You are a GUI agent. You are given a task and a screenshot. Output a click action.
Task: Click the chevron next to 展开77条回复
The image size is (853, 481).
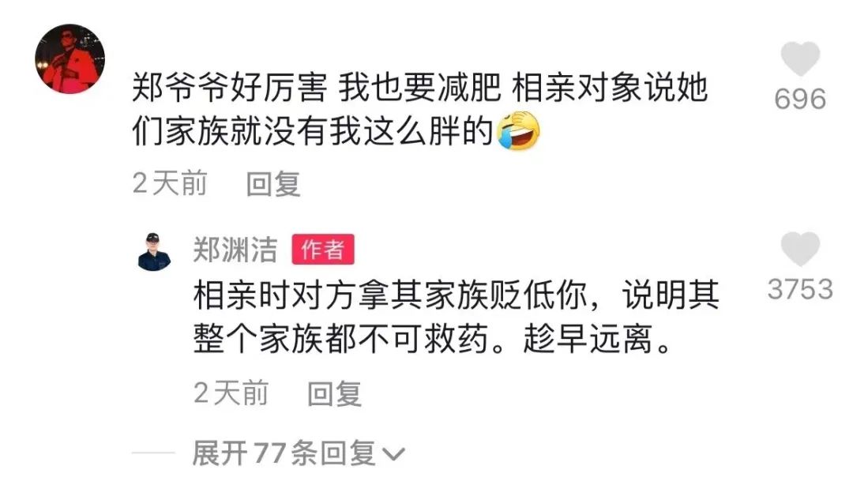click(393, 455)
